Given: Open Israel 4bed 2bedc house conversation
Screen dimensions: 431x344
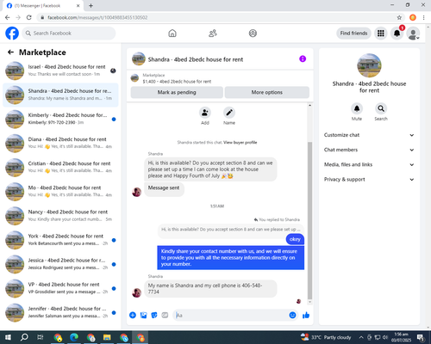Looking at the screenshot, I should point(60,71).
